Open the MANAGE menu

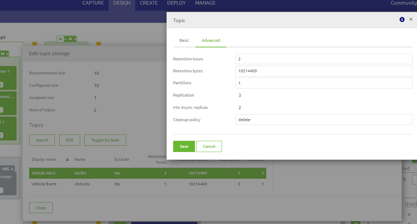click(x=205, y=3)
